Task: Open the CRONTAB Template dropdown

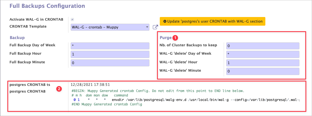Action: pyautogui.click(x=110, y=27)
